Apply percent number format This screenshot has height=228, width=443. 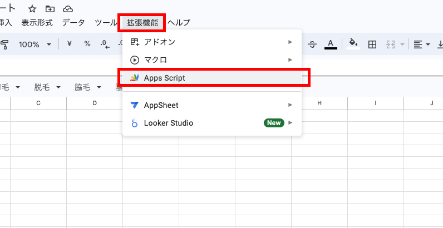pos(87,44)
